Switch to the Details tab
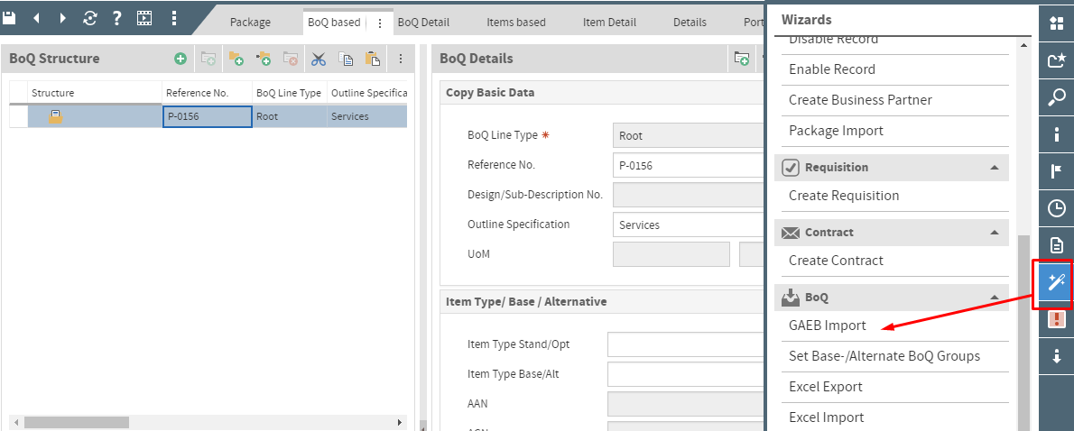Screen dimensions: 1074x431 (689, 23)
